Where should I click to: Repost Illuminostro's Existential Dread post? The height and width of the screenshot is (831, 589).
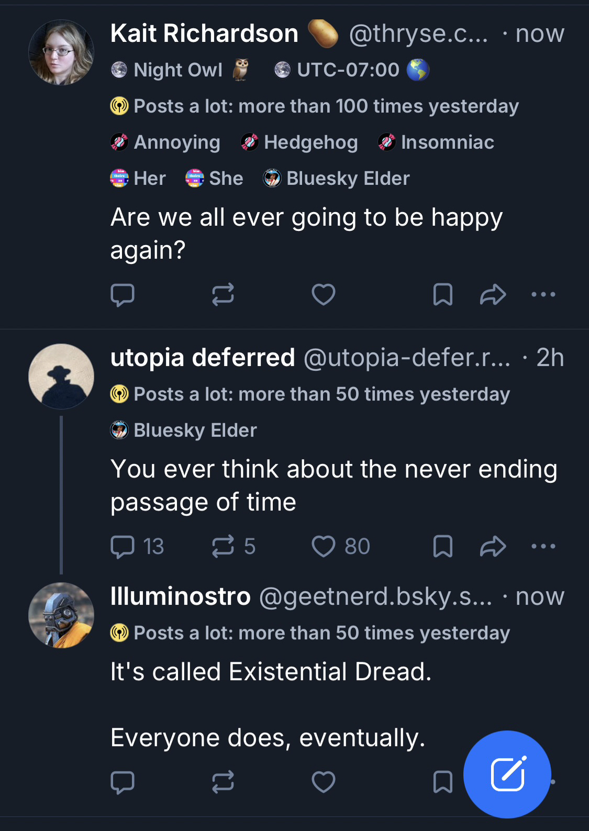coord(223,783)
